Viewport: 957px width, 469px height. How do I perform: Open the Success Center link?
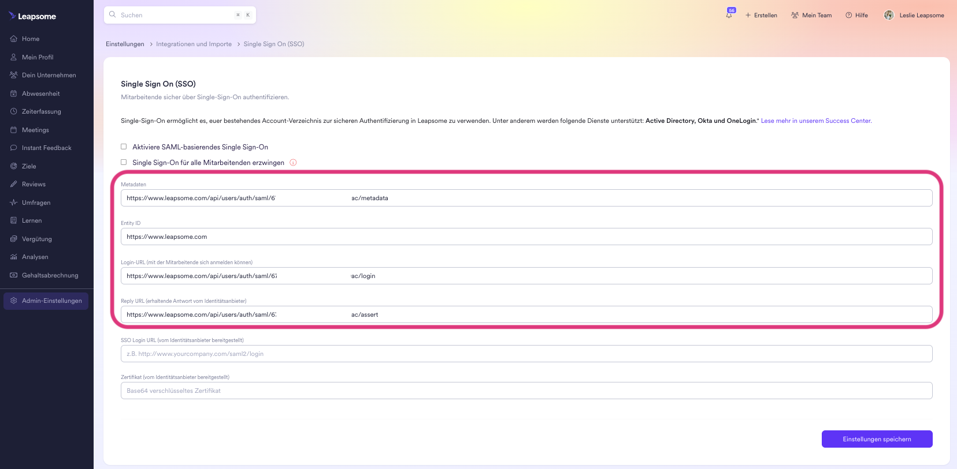[816, 121]
